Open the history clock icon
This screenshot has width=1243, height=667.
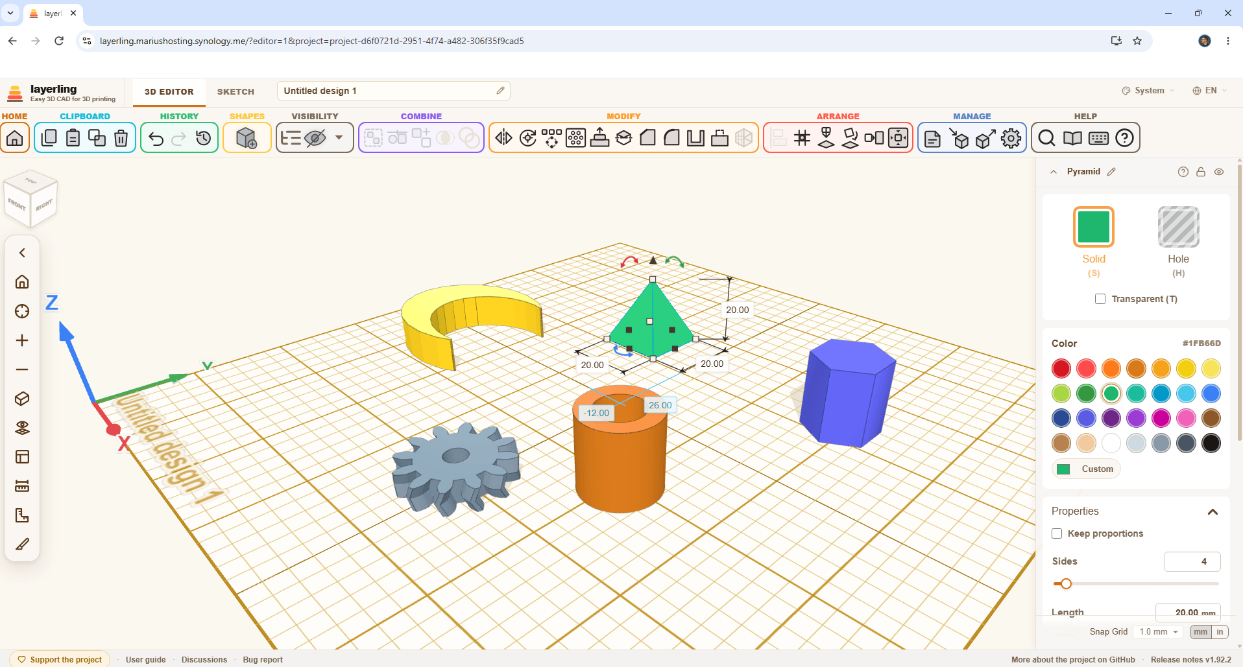click(x=204, y=138)
